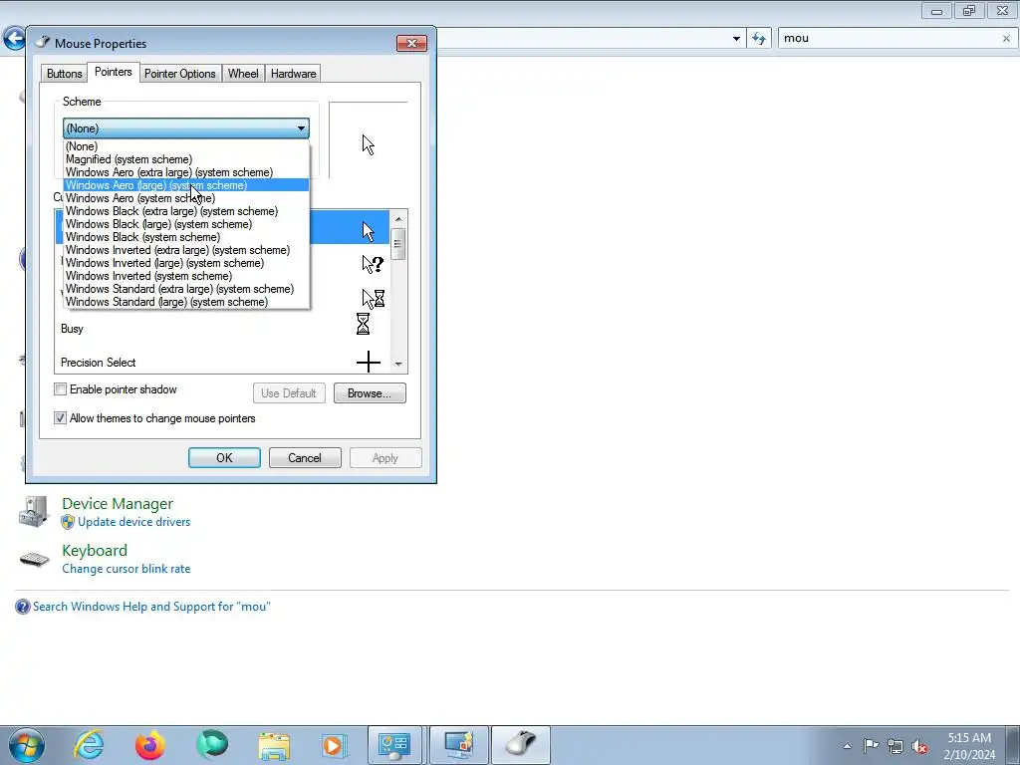Viewport: 1020px width, 765px height.
Task: Click cursor list scrollbar thumb
Action: (x=398, y=243)
